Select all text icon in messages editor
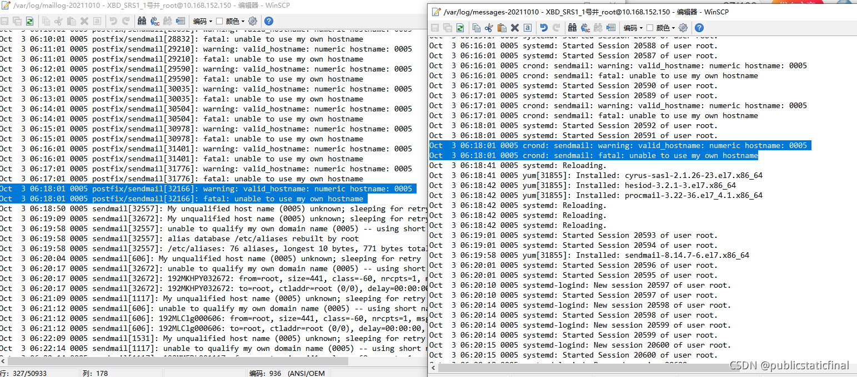Image resolution: width=857 pixels, height=377 pixels. point(528,28)
